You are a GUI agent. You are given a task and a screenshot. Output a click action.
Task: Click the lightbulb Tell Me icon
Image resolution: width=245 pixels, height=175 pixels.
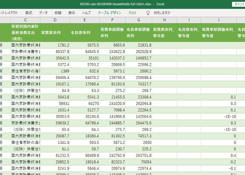[x=148, y=13]
